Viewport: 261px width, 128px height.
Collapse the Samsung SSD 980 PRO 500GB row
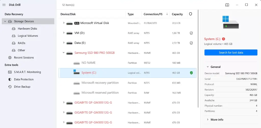[x=63, y=53]
